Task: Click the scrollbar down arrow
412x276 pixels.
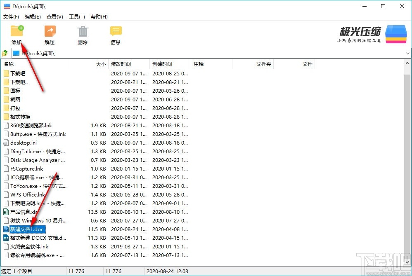Action: tap(407, 262)
